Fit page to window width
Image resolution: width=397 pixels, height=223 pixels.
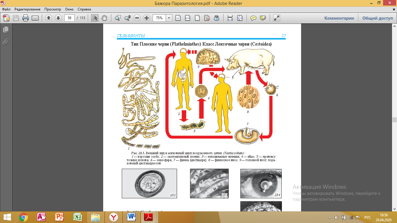(x=187, y=18)
